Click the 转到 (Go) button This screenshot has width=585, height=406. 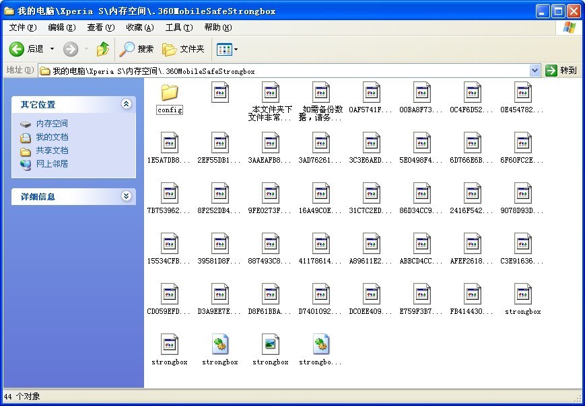[x=561, y=71]
